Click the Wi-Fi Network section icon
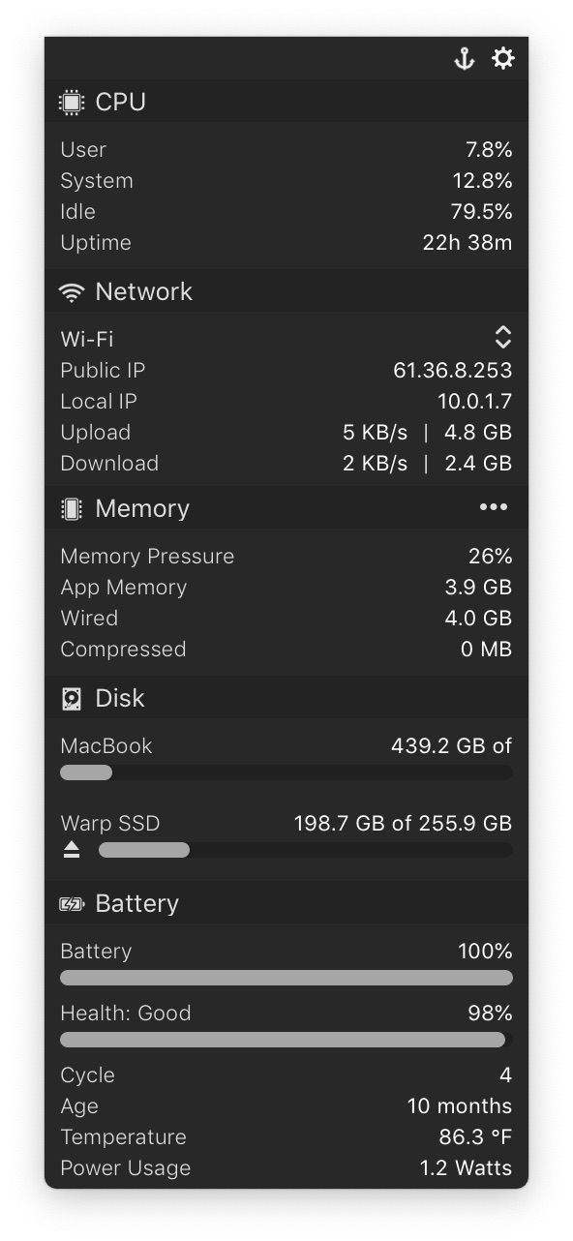This screenshot has width=573, height=1241. 72,292
